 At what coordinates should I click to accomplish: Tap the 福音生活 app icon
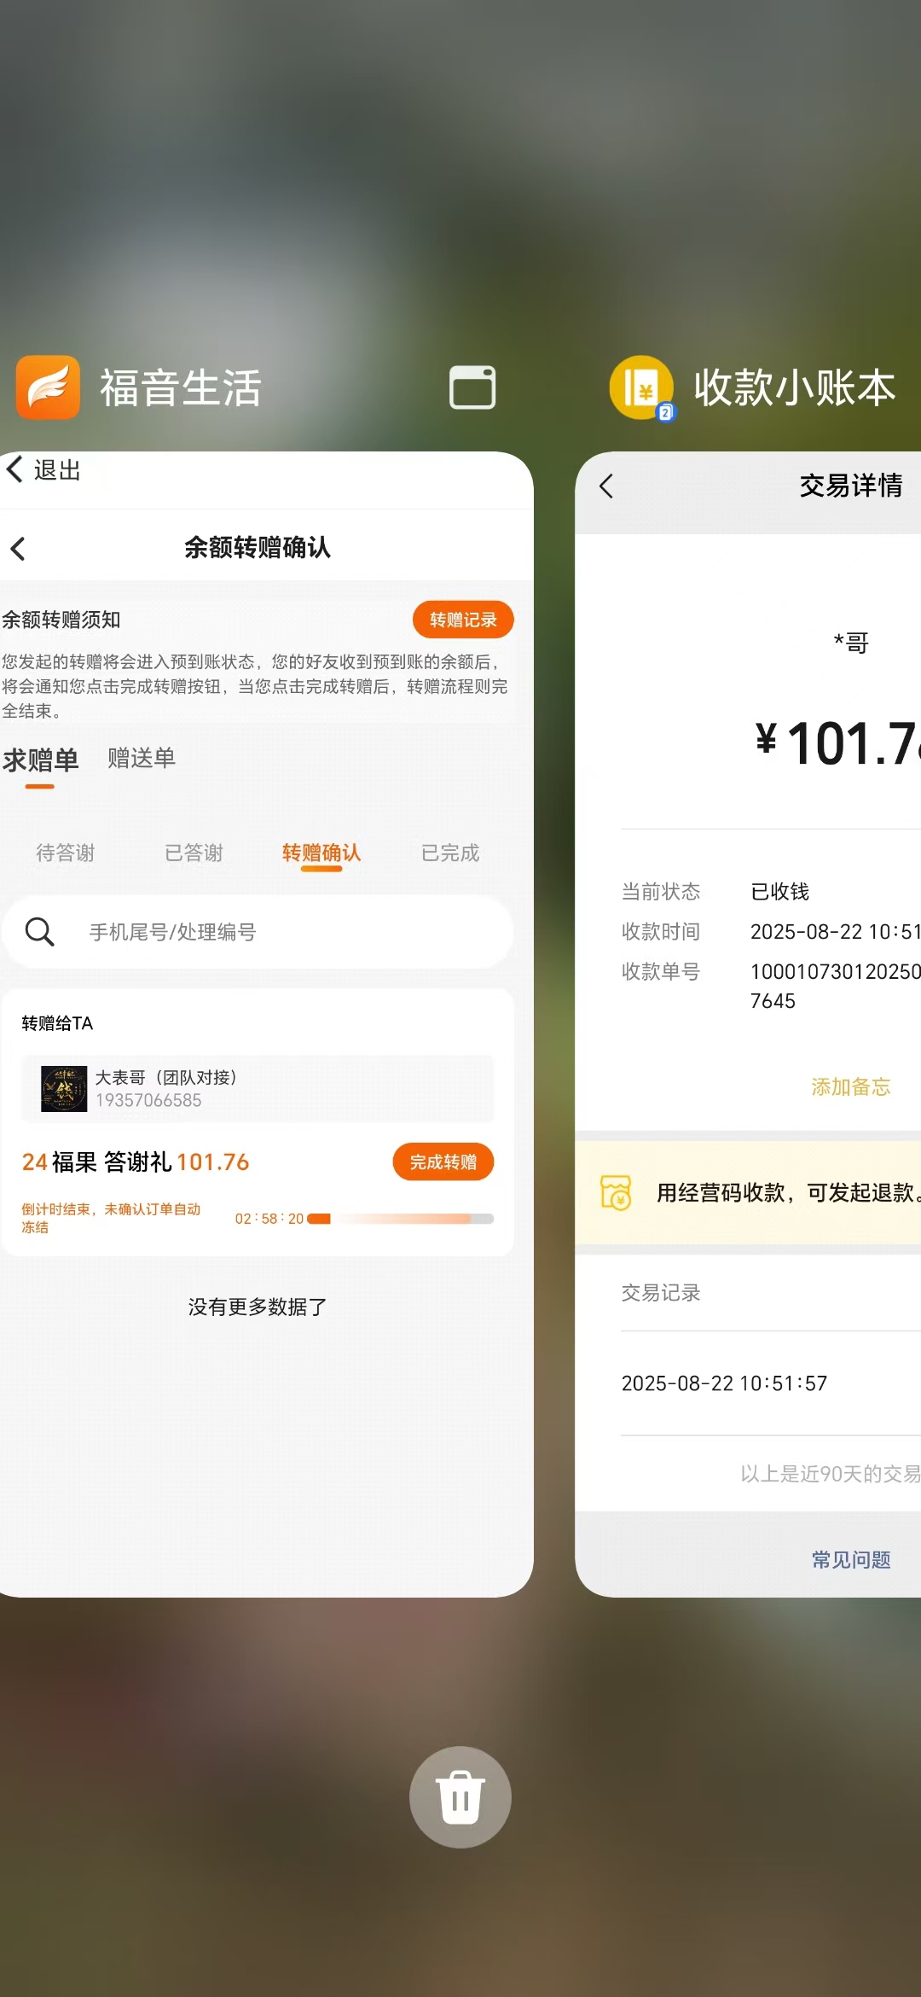click(x=48, y=387)
